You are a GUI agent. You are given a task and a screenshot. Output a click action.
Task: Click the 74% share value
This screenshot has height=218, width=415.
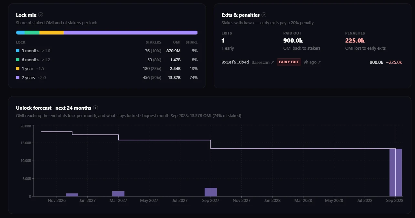coord(194,78)
